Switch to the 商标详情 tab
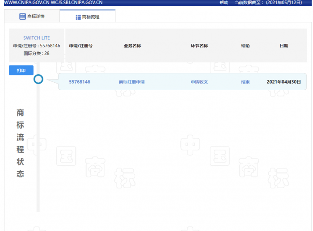Screen dimensions: 313x231 click(x=32, y=17)
